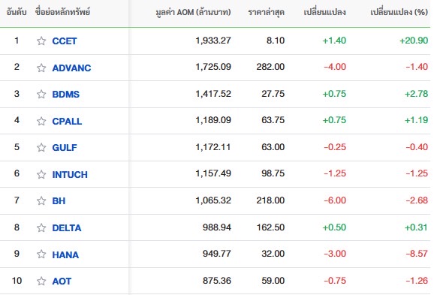This screenshot has height=295, width=443.
Task: Click the star icon beside CPALL
Action: point(41,121)
